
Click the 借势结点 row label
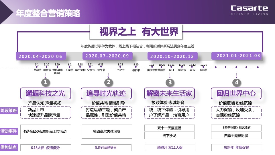tap(9, 147)
